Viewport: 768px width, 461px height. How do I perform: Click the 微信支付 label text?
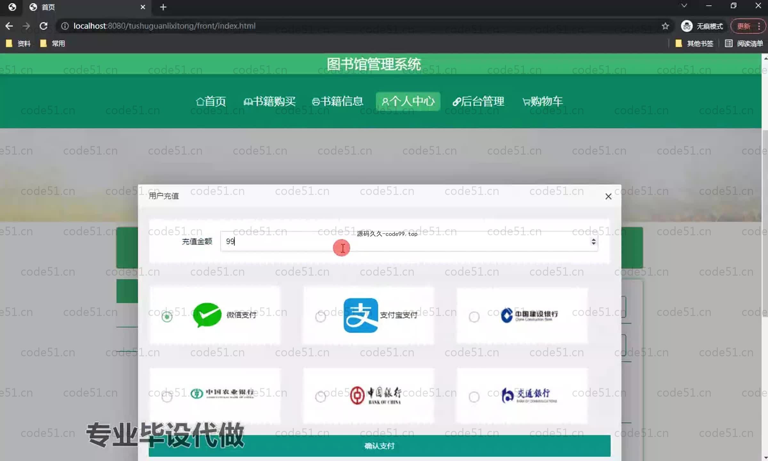[241, 315]
